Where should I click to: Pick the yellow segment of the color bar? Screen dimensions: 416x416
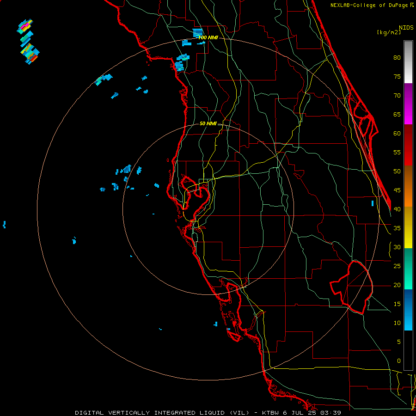point(408,227)
